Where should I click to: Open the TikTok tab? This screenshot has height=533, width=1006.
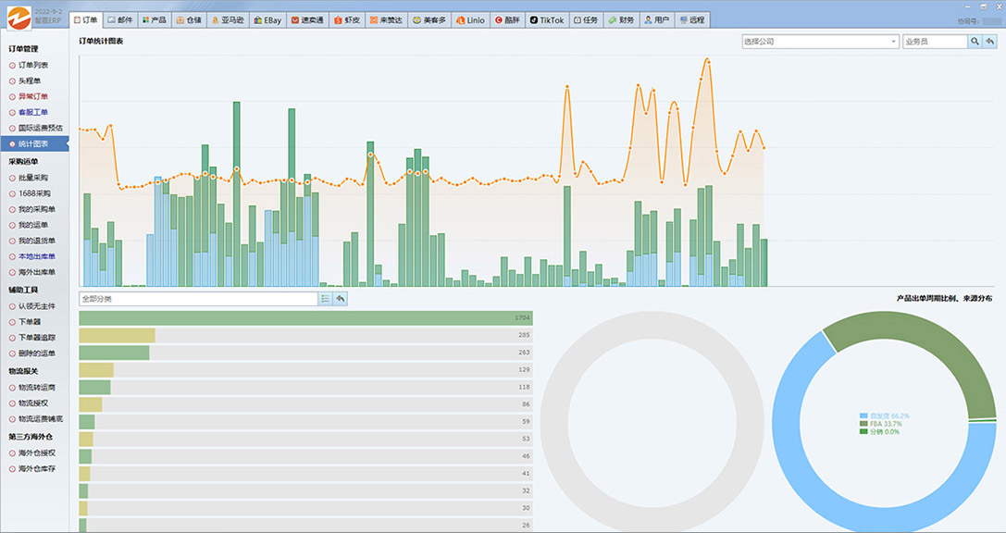point(547,20)
